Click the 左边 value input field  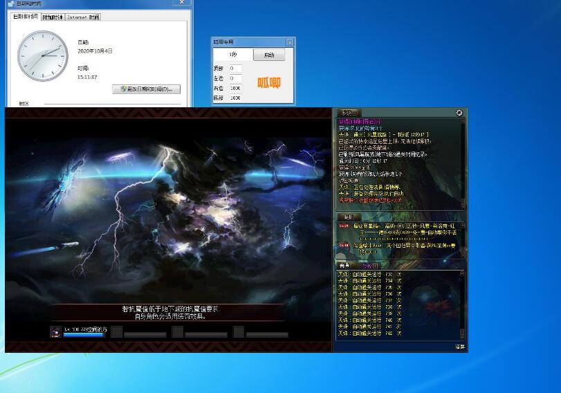(x=235, y=78)
